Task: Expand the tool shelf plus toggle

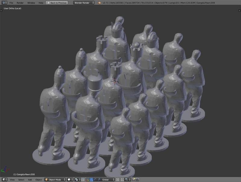Action: (1, 11)
